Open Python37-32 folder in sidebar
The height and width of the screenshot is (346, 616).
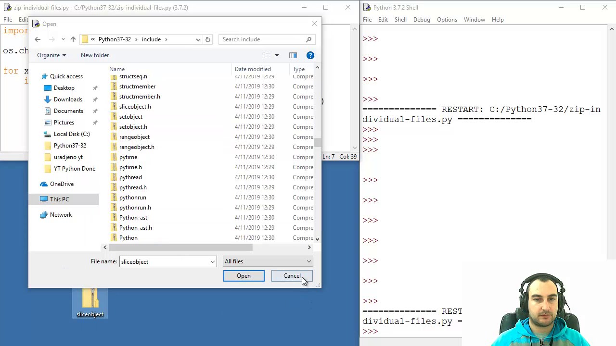70,146
